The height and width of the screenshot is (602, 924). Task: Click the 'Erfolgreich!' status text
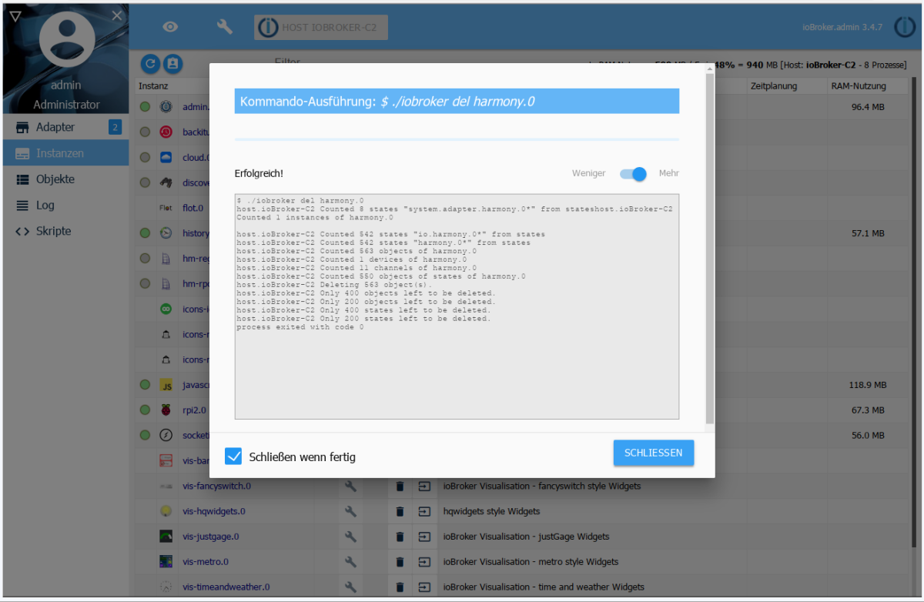pyautogui.click(x=259, y=174)
